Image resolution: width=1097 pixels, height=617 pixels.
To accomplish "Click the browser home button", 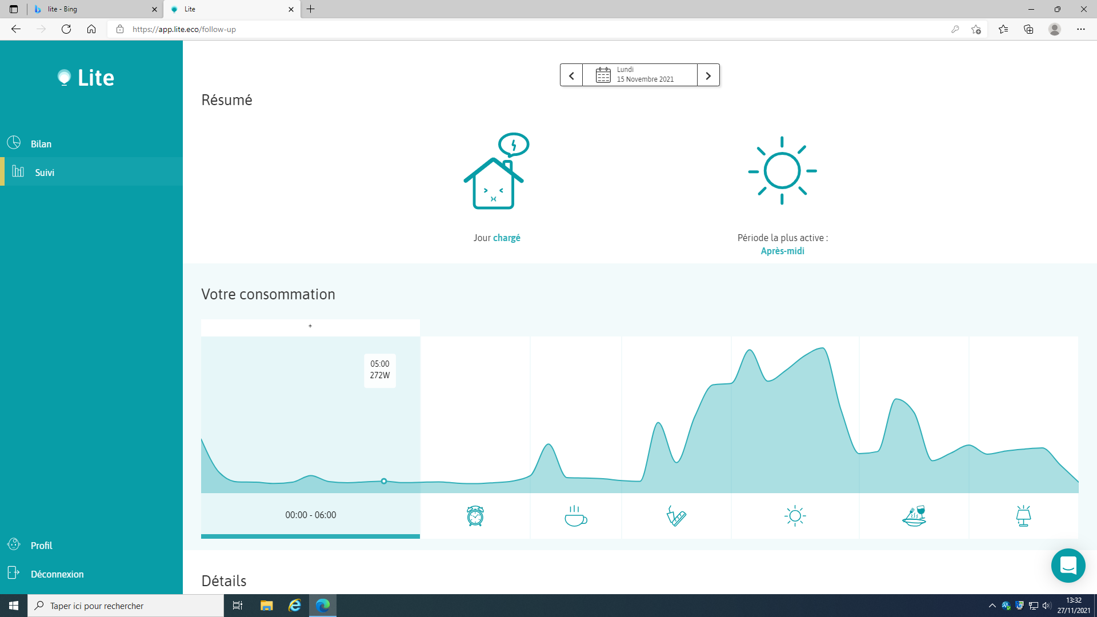I will [91, 29].
